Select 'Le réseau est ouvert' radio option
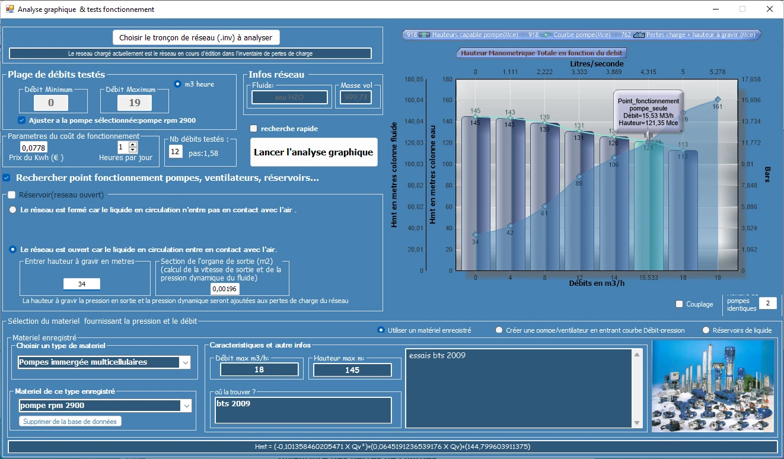The image size is (784, 459). tap(13, 250)
